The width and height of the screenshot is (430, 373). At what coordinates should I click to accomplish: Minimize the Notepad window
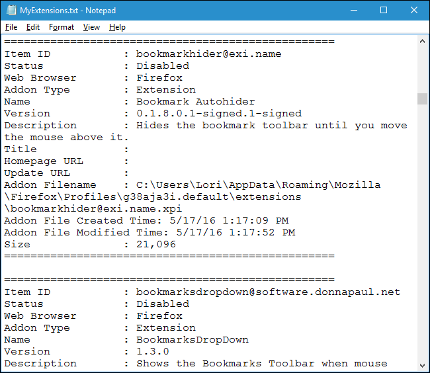click(x=353, y=11)
